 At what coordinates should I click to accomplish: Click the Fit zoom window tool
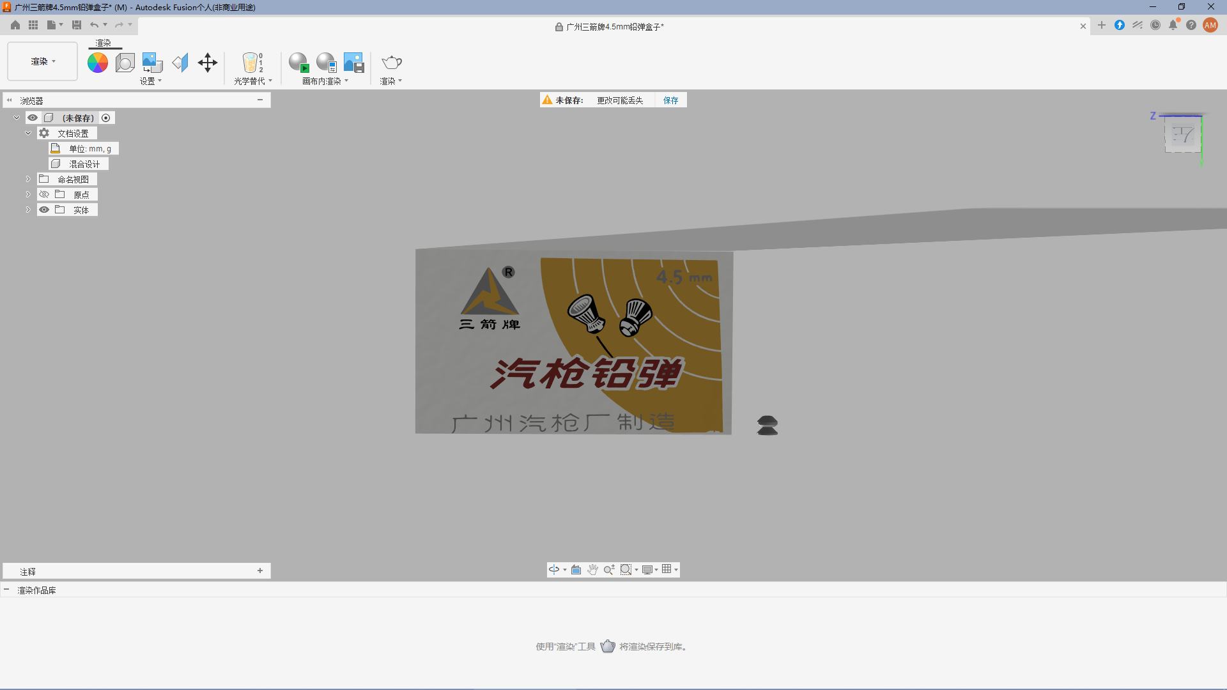(626, 569)
